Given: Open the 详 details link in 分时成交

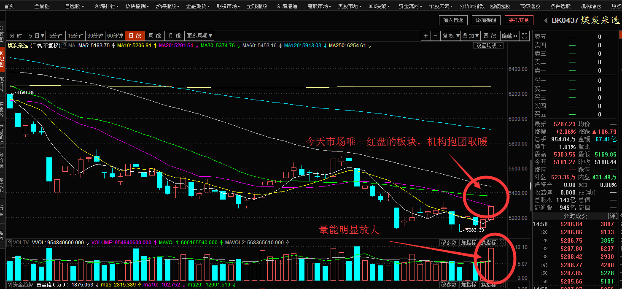Looking at the screenshot, I should (613, 216).
